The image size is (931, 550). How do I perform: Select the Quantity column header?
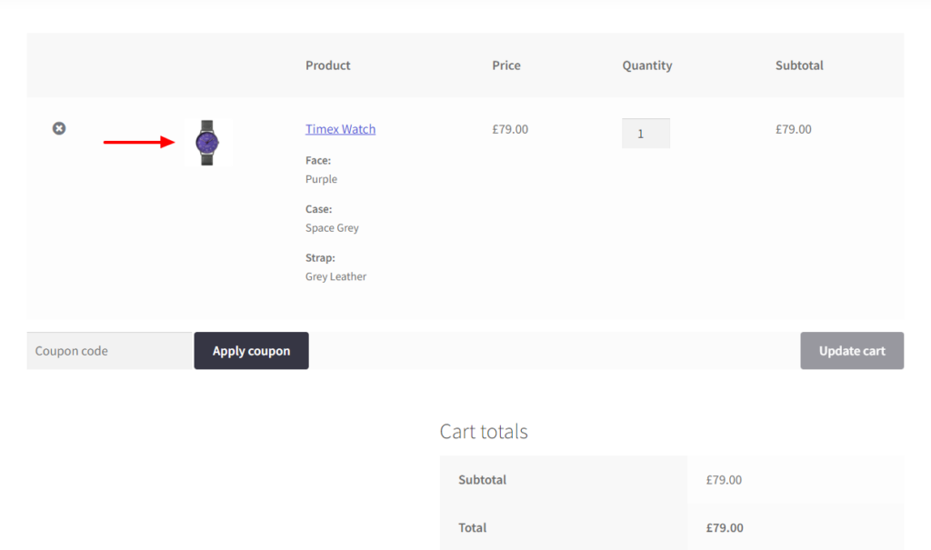tap(647, 65)
